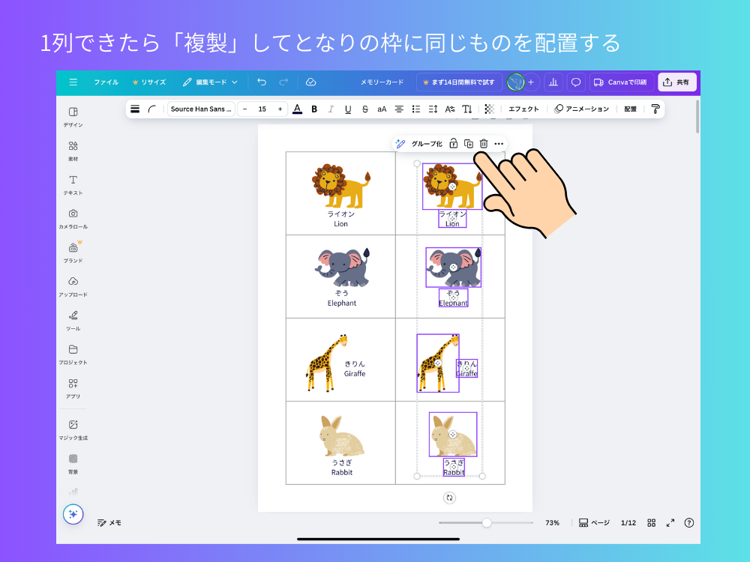Click the まず14日間無料で試す trial button
Screen dimensions: 750x562
click(458, 82)
